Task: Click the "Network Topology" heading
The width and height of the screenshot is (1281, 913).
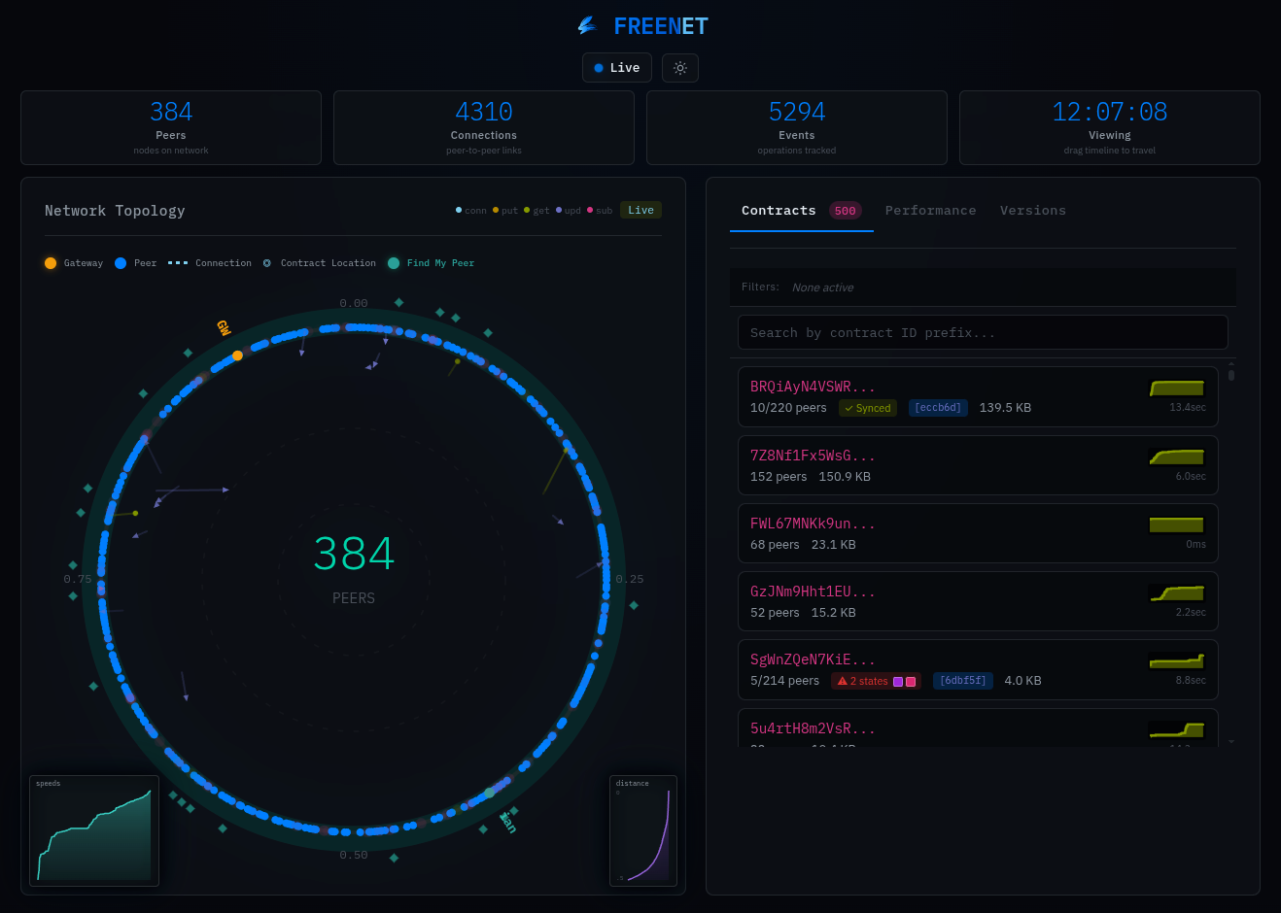Action: 115,211
